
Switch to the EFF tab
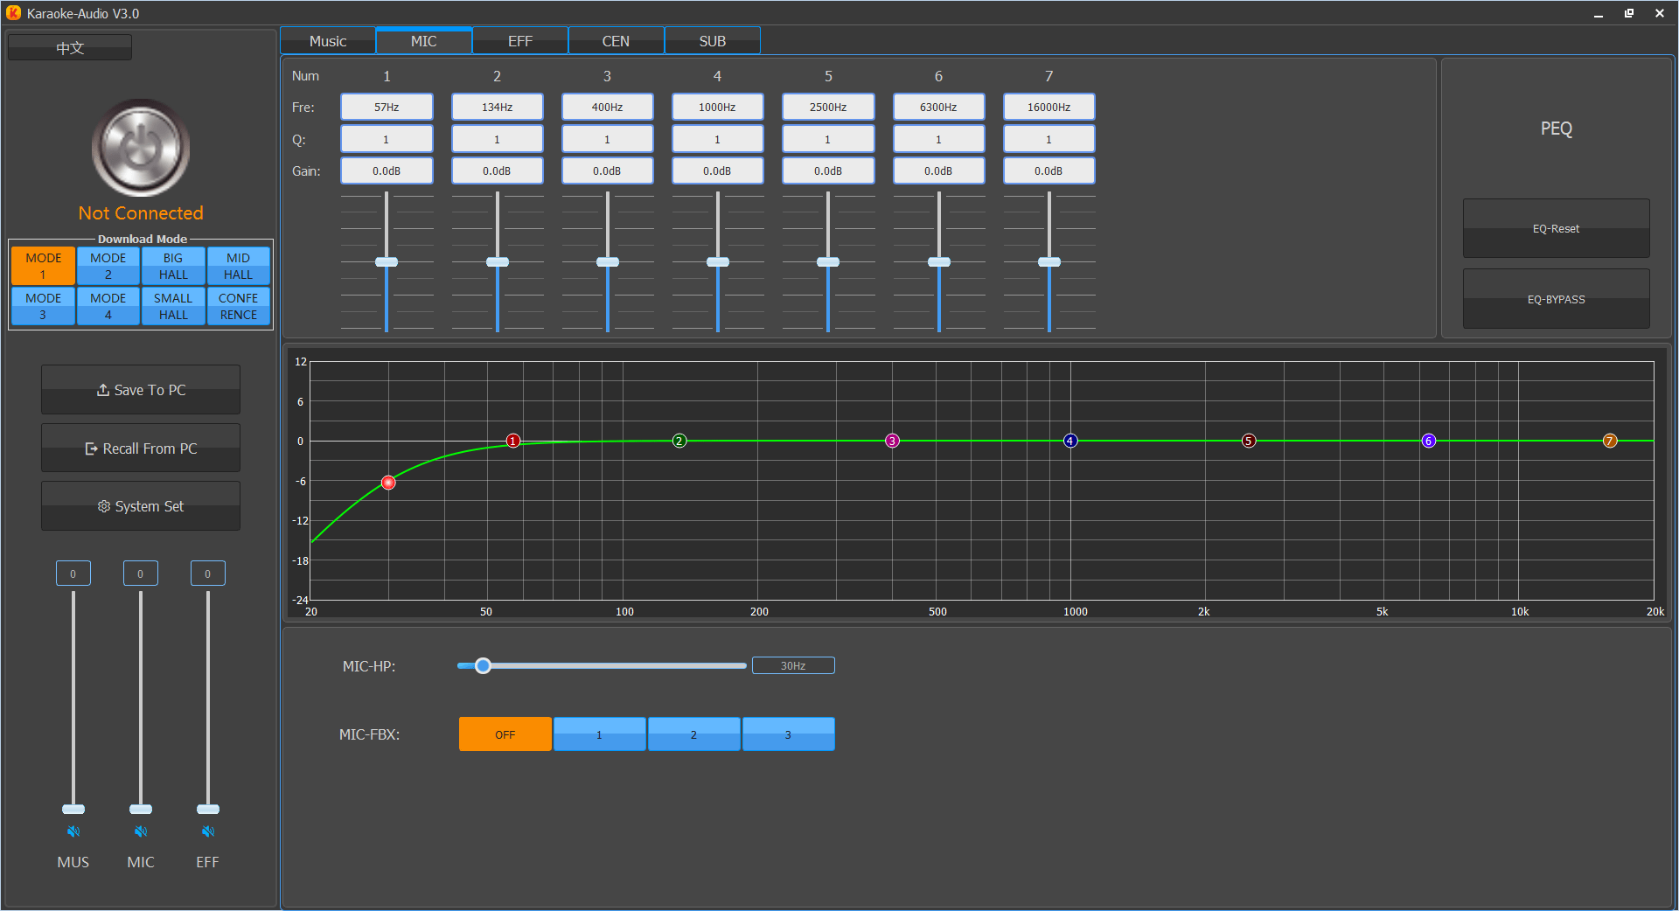pyautogui.click(x=519, y=41)
